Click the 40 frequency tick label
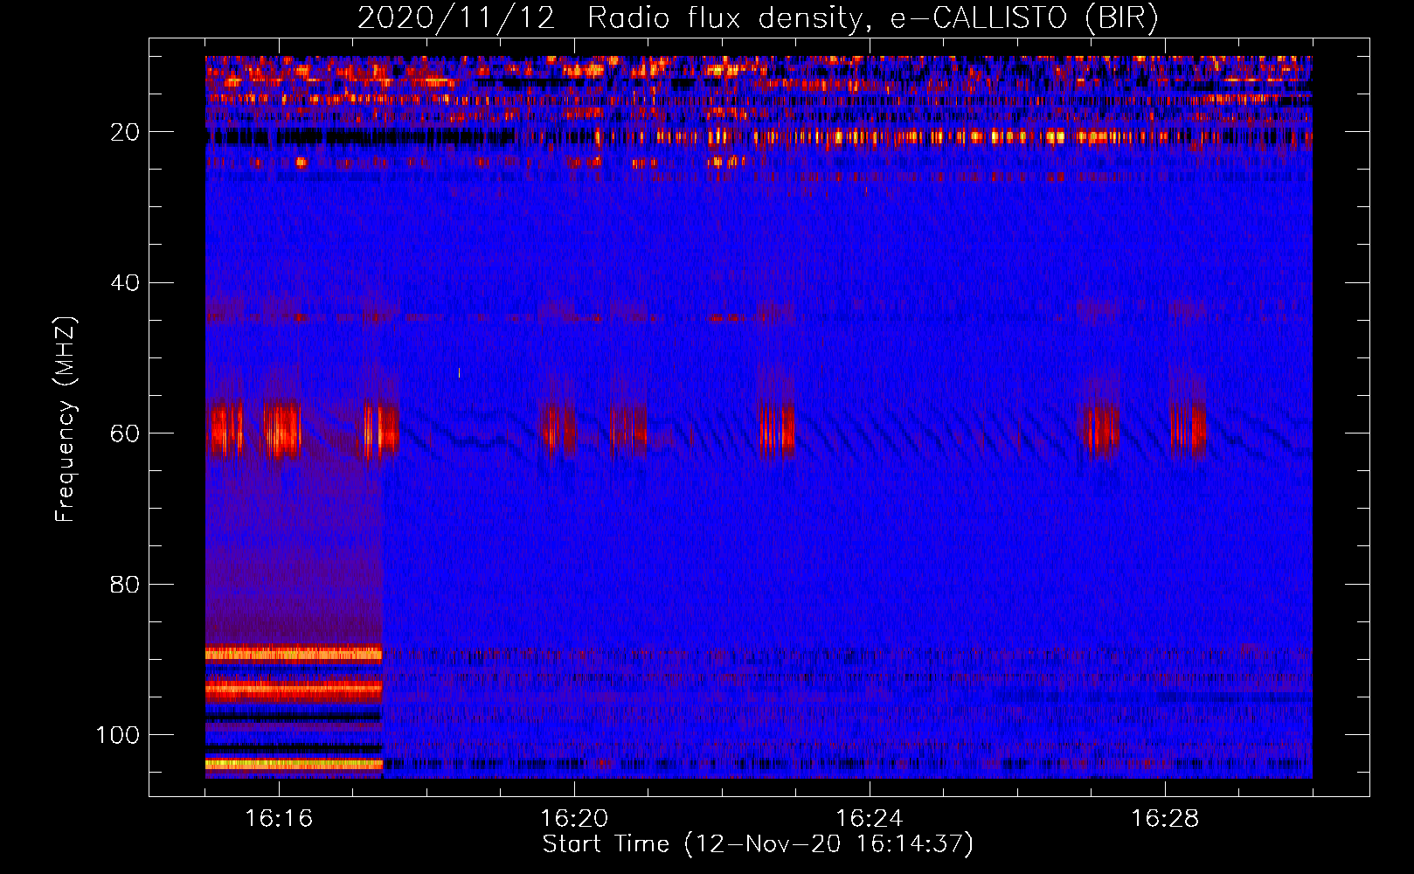Viewport: 1414px width, 874px height. pyautogui.click(x=125, y=283)
